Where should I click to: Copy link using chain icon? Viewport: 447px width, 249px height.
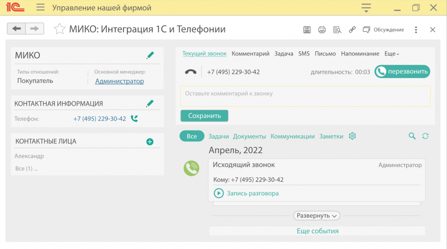(352, 30)
